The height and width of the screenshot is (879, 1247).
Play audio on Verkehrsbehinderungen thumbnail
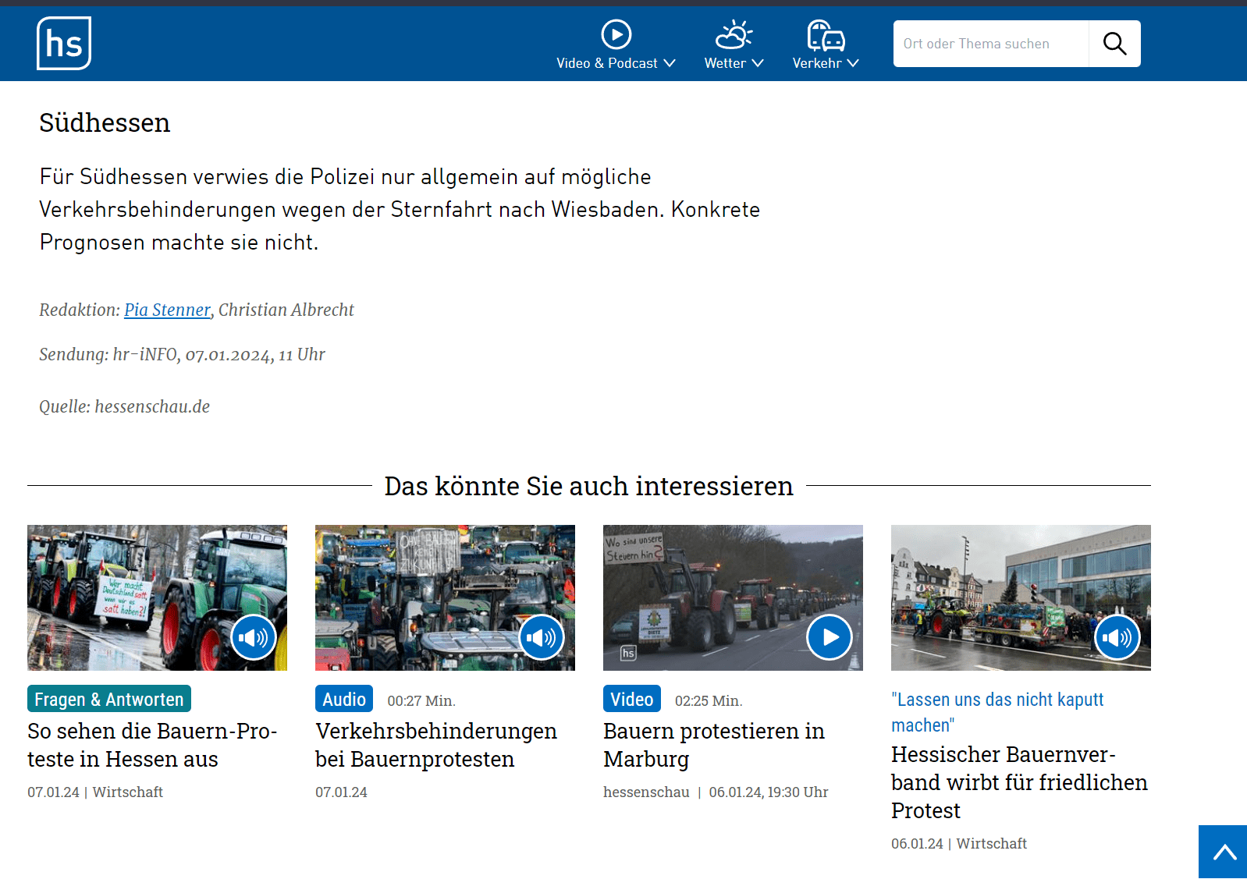[x=542, y=637]
